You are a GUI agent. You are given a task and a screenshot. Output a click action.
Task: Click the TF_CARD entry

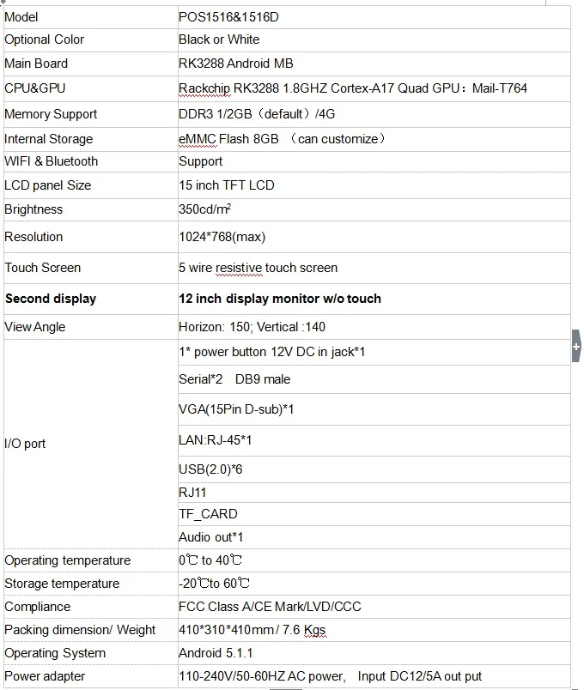click(208, 514)
